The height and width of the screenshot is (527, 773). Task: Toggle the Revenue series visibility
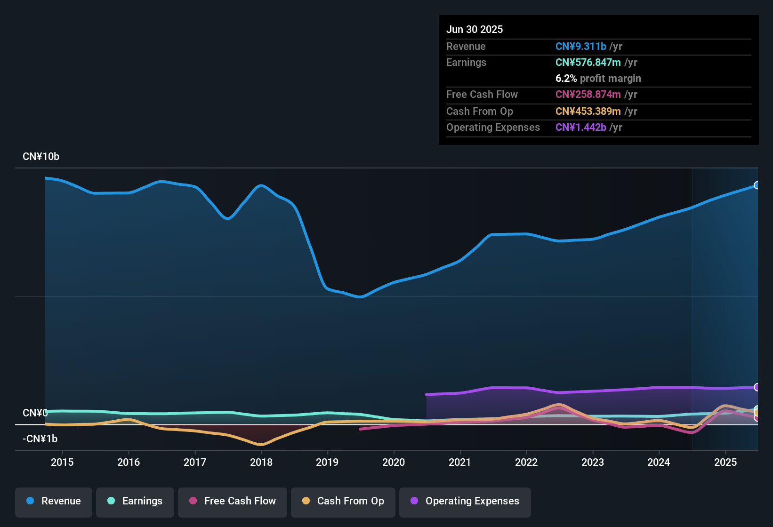(x=53, y=501)
